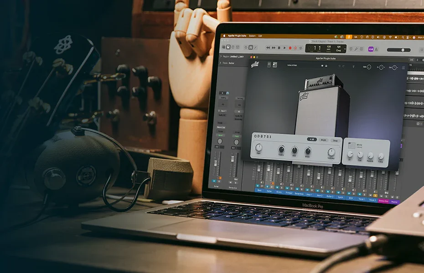The width and height of the screenshot is (424, 273).
Task: Toggle the Bright switch on the DB751 amp
Action: pos(324,140)
